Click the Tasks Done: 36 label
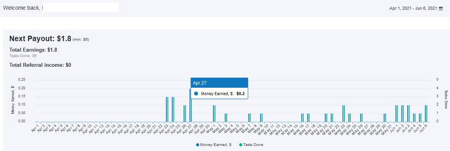The width and height of the screenshot is (450, 151). [x=23, y=56]
